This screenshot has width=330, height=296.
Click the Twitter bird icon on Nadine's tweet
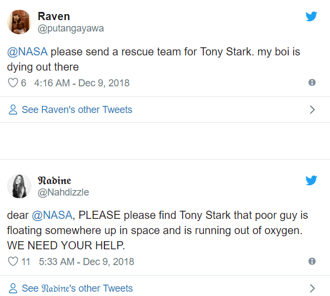[x=311, y=180]
